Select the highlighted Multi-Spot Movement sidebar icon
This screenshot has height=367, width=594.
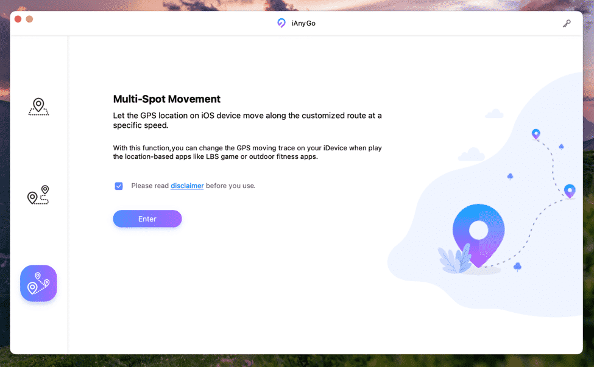pyautogui.click(x=38, y=284)
